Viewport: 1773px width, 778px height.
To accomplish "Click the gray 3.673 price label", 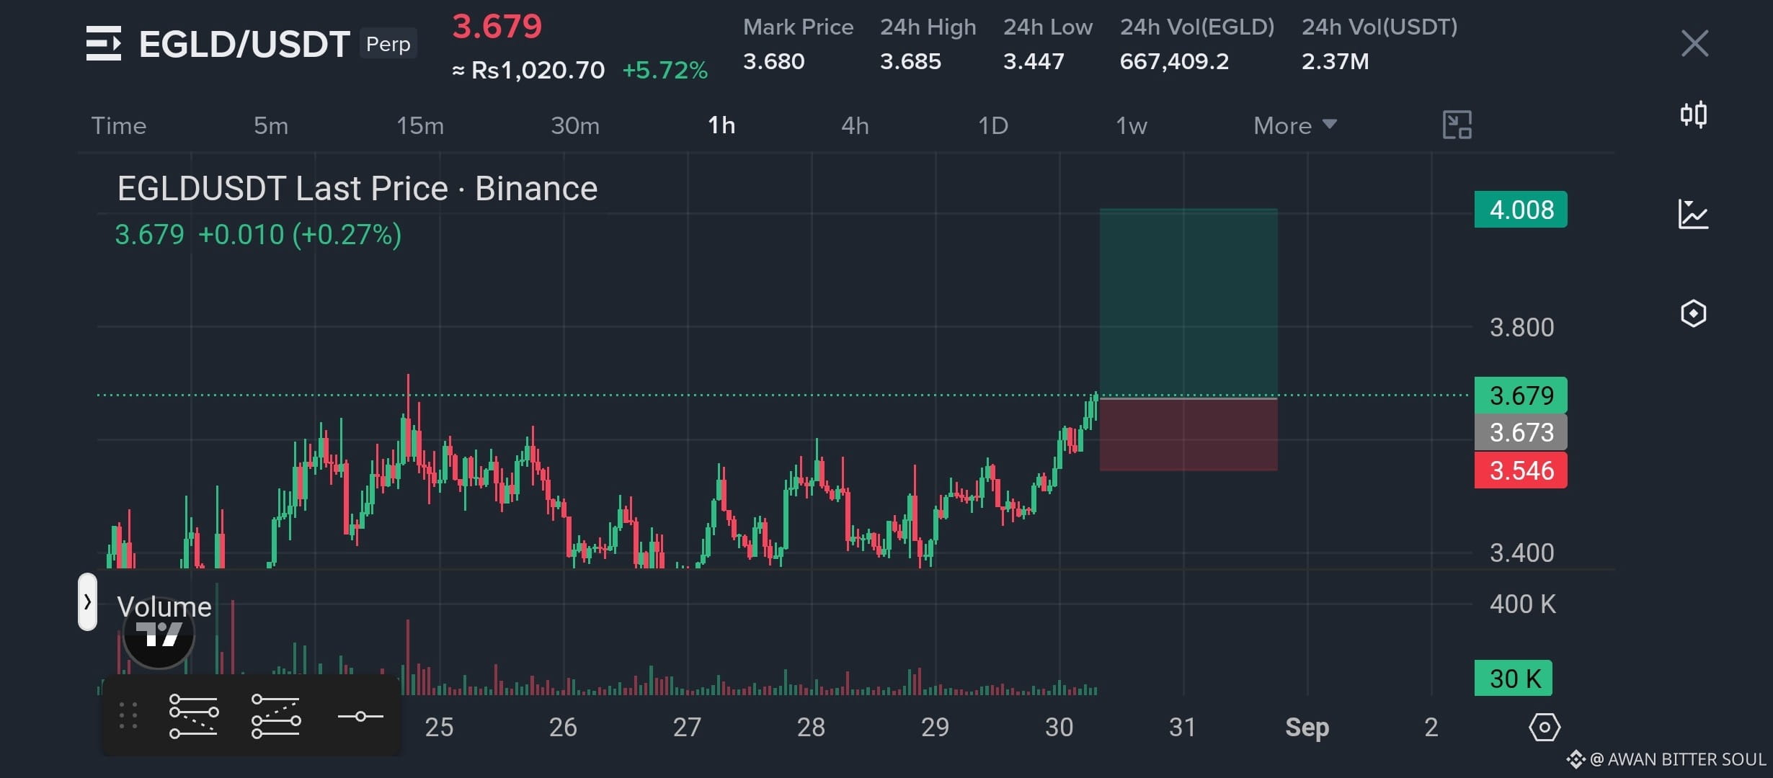I will [1521, 432].
